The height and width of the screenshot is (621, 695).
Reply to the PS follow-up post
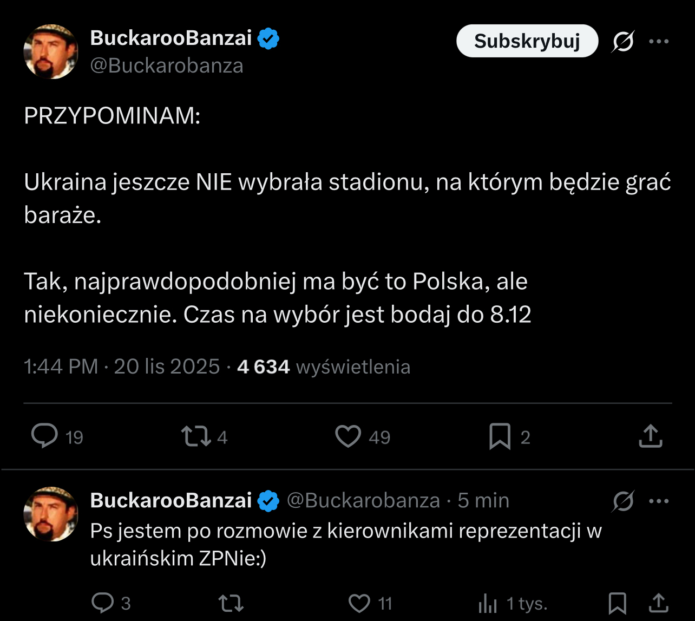click(102, 603)
